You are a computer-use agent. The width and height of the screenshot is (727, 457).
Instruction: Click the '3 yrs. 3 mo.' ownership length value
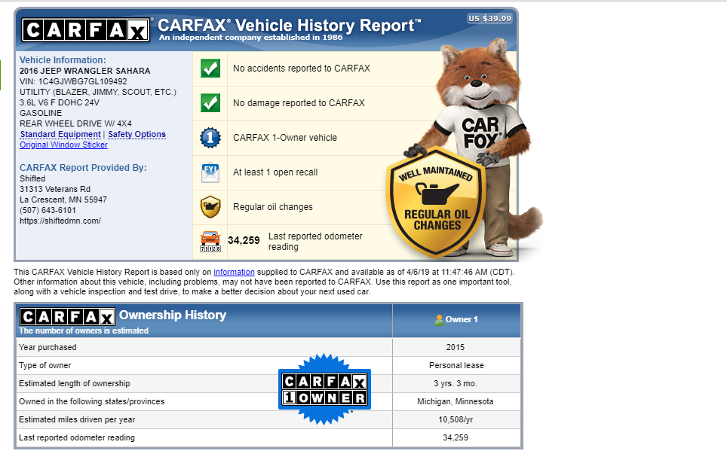click(x=456, y=383)
